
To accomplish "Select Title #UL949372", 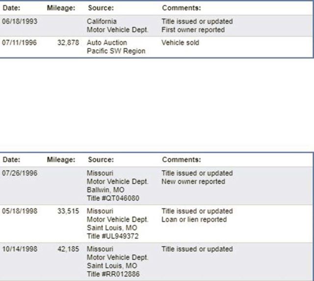I will tap(112, 236).
